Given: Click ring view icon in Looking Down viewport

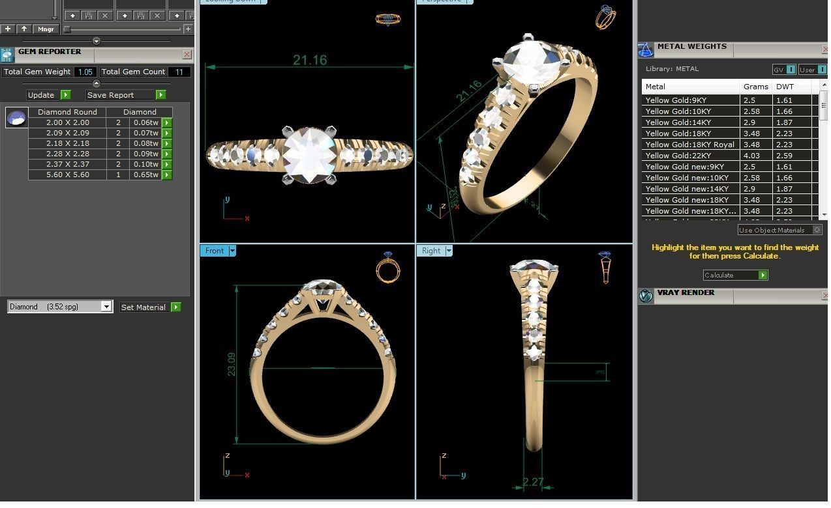Looking at the screenshot, I should 387,20.
